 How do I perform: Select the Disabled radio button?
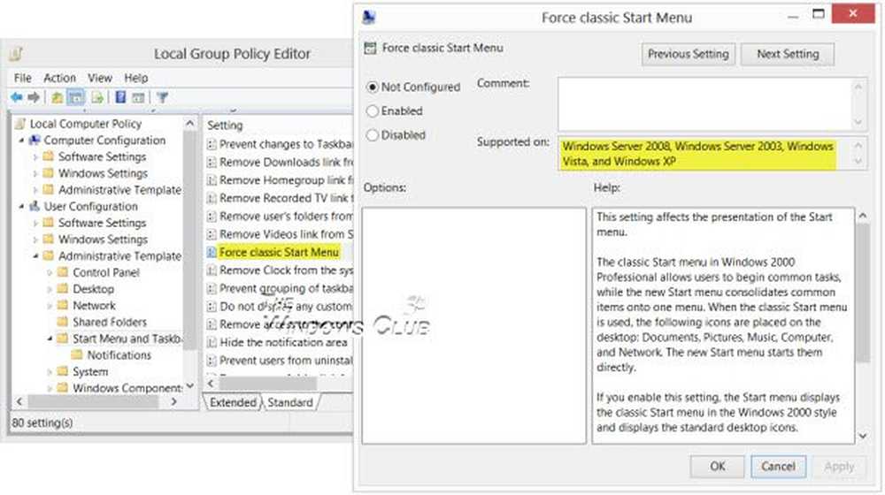[x=373, y=135]
